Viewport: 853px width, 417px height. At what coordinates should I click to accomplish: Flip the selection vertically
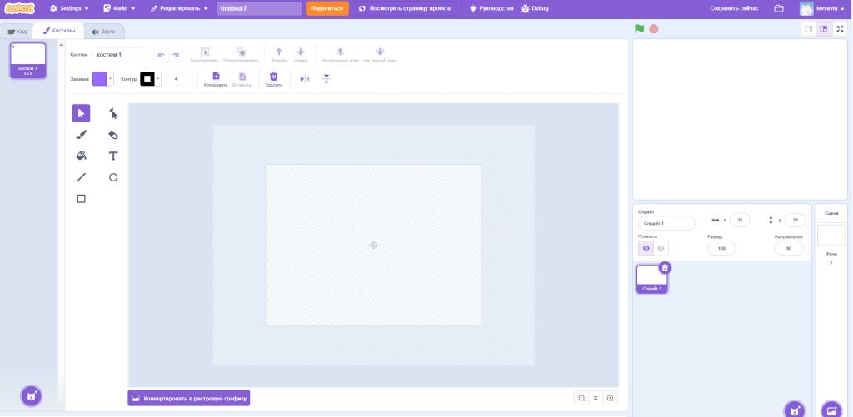point(326,79)
